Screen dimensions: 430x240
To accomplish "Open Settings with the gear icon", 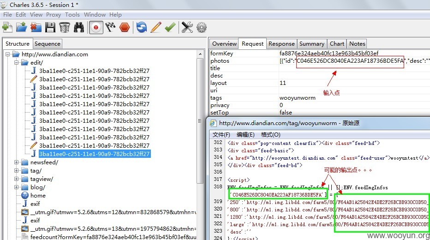I will pos(202,27).
